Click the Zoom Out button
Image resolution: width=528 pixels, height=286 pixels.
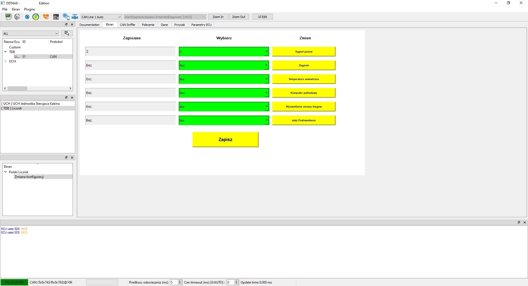coord(239,17)
